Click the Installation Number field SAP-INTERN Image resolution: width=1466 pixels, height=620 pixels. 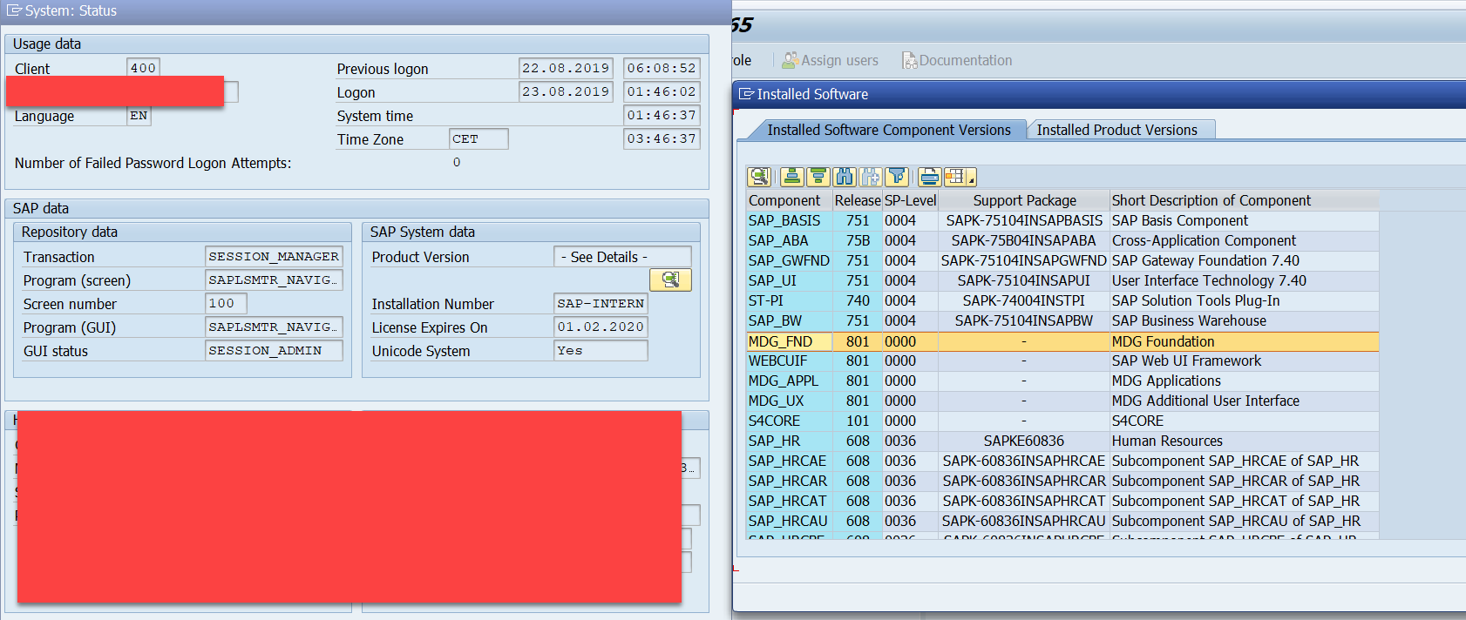click(601, 304)
